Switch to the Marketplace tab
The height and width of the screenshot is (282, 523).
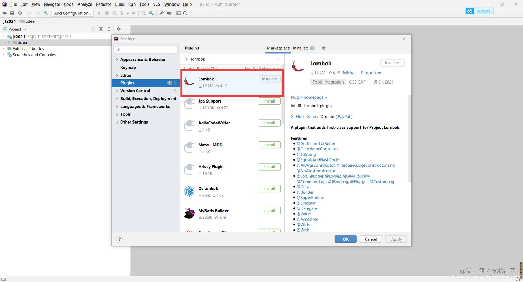click(278, 48)
